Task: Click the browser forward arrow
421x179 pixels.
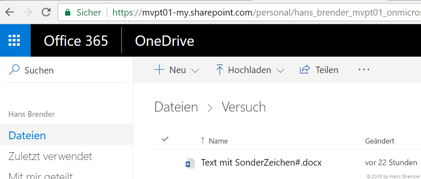Action: coord(27,12)
